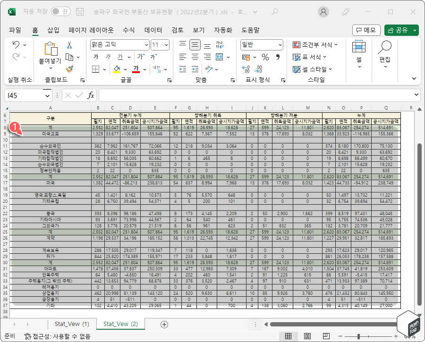Click the Insert Function fx button

(x=91, y=95)
